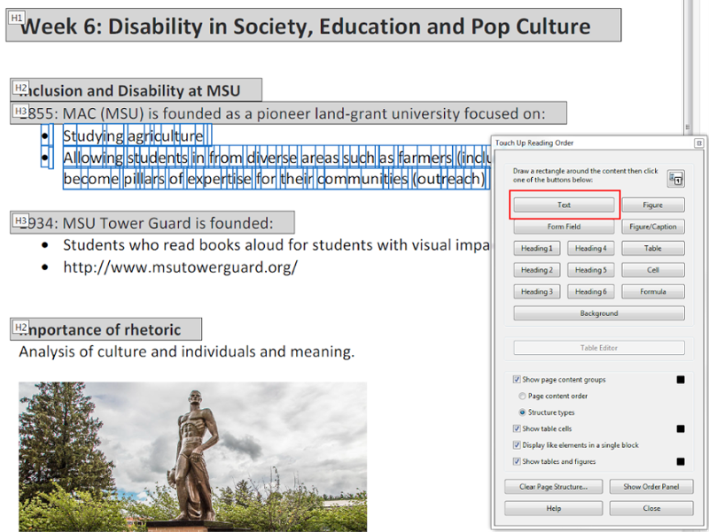Viewport: 709px width, 532px height.
Task: Open Help for reading order tool
Action: point(553,508)
